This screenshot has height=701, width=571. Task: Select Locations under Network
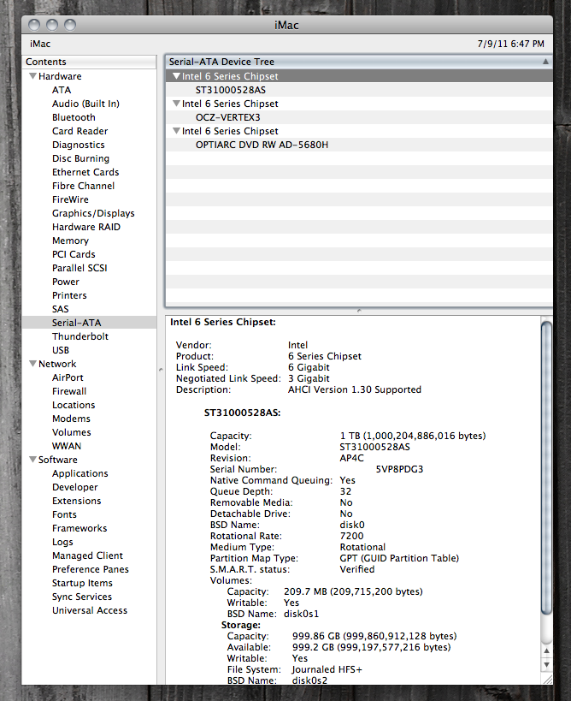(x=74, y=405)
